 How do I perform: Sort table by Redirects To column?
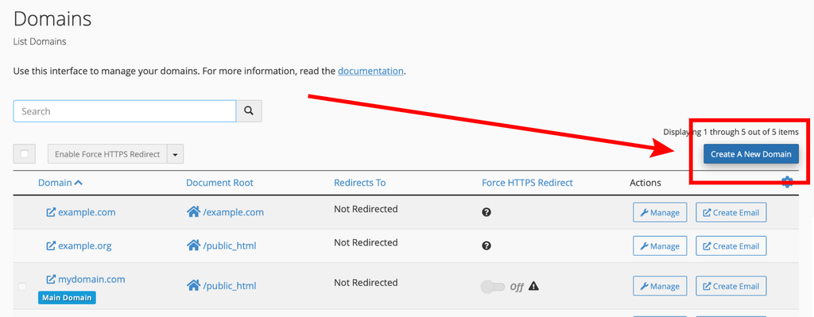click(x=360, y=183)
